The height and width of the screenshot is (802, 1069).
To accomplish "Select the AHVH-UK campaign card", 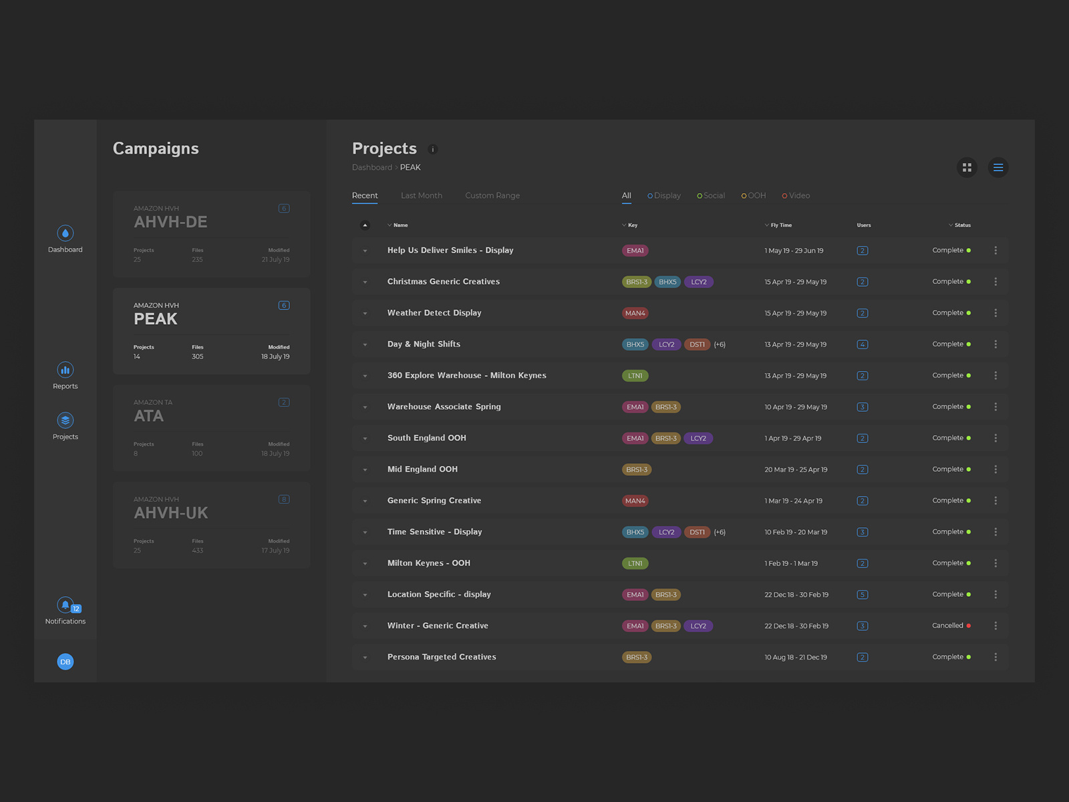I will (x=211, y=525).
